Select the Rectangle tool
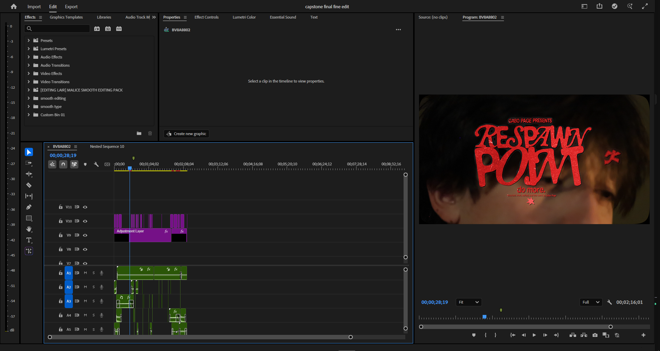The image size is (660, 351). pyautogui.click(x=29, y=218)
